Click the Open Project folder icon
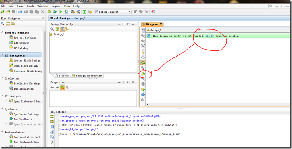The height and width of the screenshot is (149, 292). [x=8, y=12]
